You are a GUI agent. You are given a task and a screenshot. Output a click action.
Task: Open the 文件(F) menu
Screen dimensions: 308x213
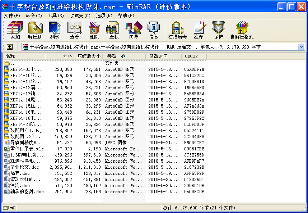coord(12,15)
